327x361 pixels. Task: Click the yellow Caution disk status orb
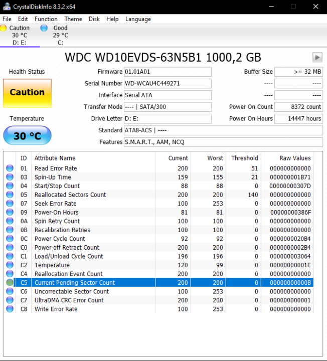[3, 28]
